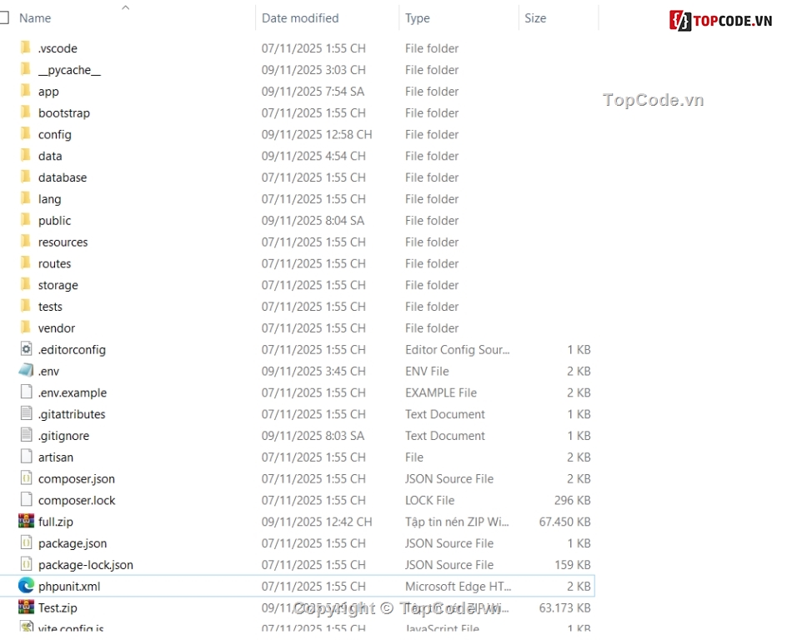This screenshot has width=792, height=640.
Task: Click the vendor folder icon
Action: (26, 327)
